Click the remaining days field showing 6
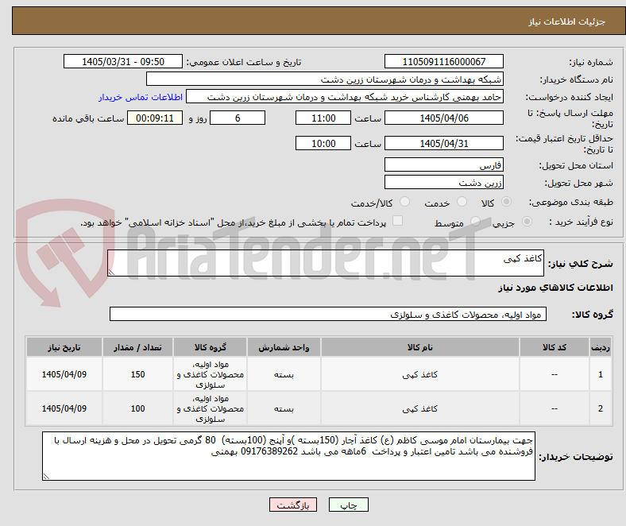Viewport: 626px width, 526px height. (x=238, y=118)
